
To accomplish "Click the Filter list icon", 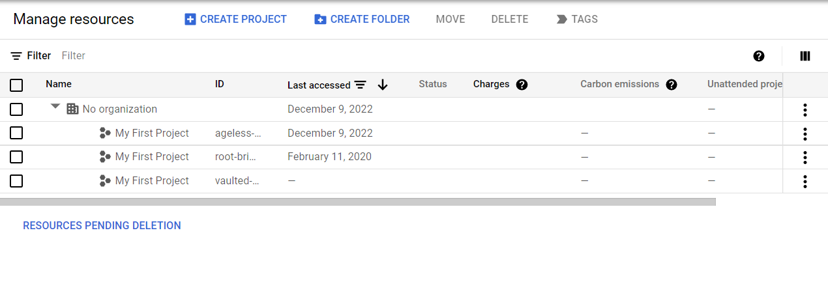I will coord(17,56).
